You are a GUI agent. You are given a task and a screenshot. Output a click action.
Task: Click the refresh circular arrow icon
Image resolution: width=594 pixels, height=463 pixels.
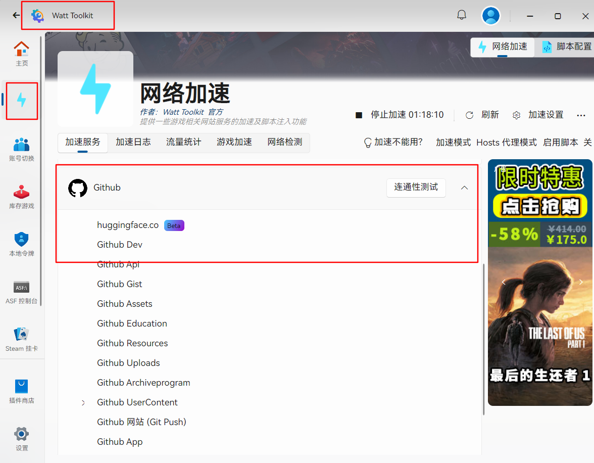(x=469, y=115)
